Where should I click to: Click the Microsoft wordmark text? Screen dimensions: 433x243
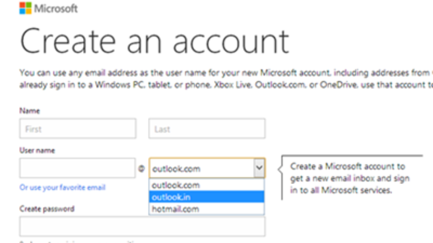56,9
